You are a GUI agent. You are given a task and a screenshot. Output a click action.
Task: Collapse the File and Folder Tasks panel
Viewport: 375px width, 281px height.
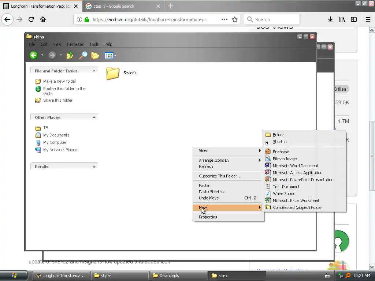[94, 71]
